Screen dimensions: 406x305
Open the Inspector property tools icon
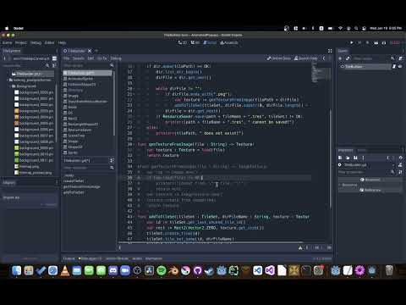point(400,172)
